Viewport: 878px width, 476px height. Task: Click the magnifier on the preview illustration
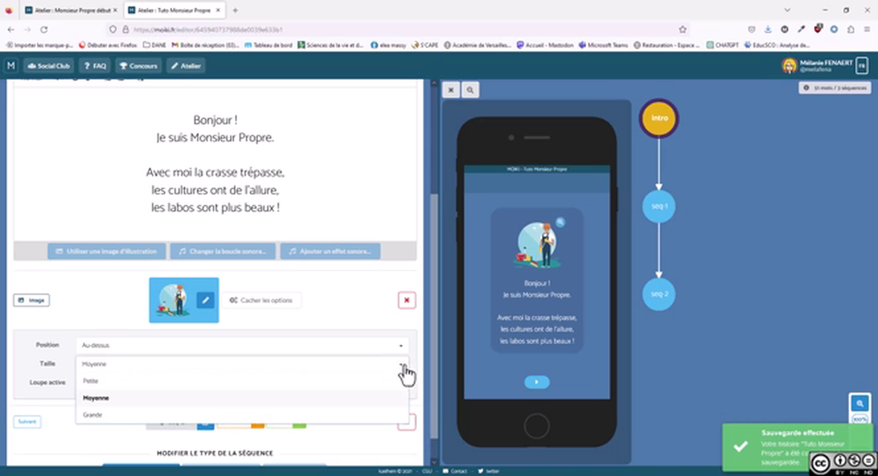(x=560, y=223)
